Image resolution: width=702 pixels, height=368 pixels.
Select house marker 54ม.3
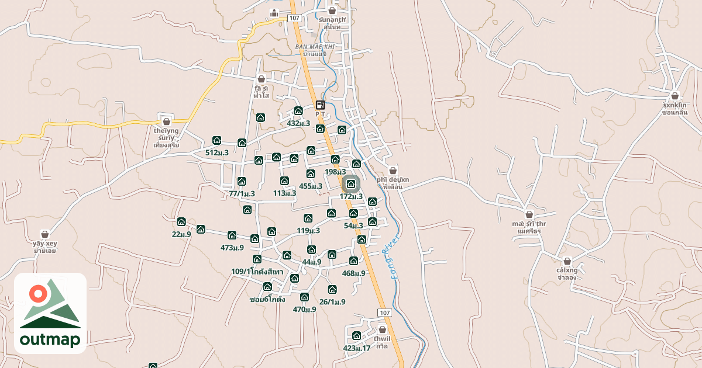353,213
